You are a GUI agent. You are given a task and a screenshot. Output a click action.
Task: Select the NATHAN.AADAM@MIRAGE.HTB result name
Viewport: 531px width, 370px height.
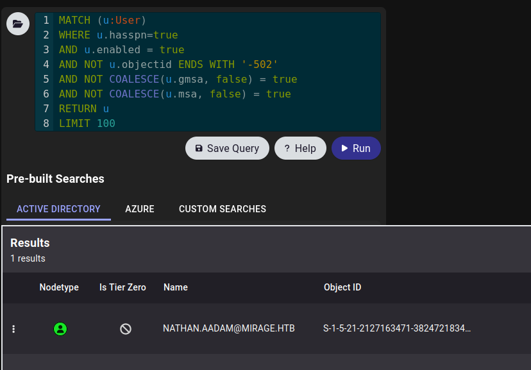pyautogui.click(x=229, y=328)
